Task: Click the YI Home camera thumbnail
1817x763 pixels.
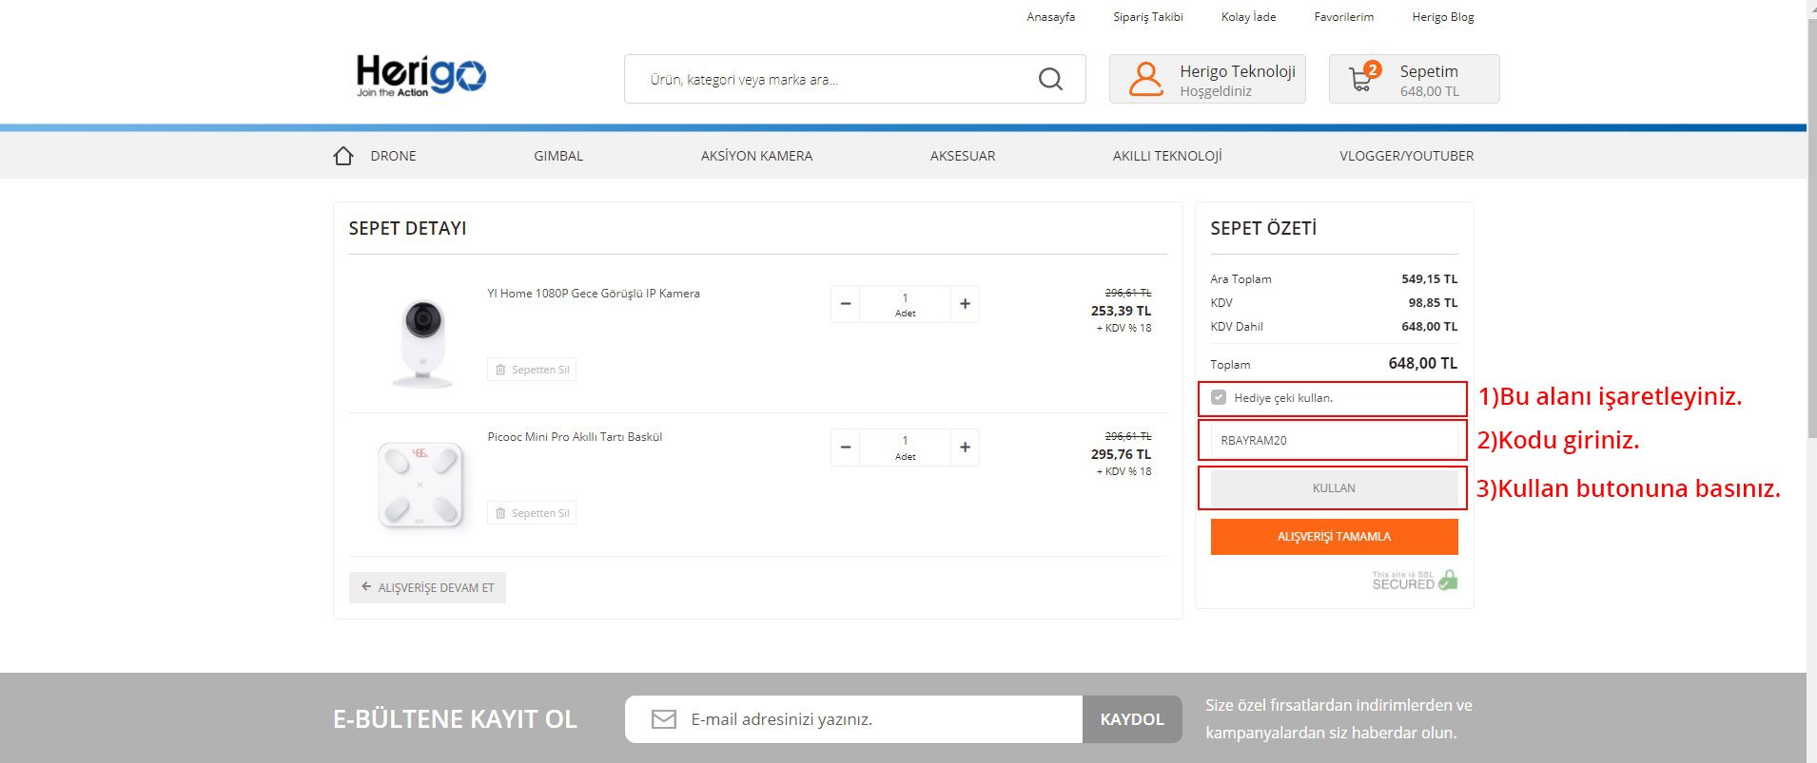Action: (421, 342)
